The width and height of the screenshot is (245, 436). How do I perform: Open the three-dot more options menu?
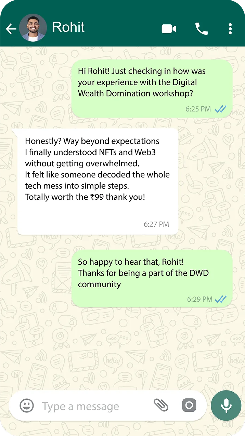[x=230, y=29]
